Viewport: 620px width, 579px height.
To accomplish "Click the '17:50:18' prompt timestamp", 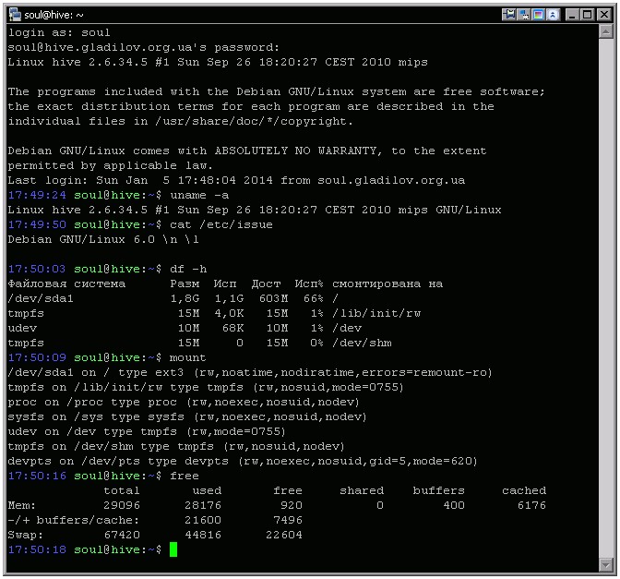I will (x=37, y=549).
